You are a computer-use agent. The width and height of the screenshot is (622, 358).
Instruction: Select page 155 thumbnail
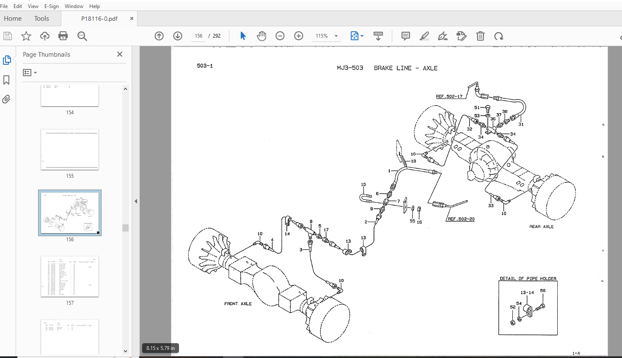click(70, 149)
